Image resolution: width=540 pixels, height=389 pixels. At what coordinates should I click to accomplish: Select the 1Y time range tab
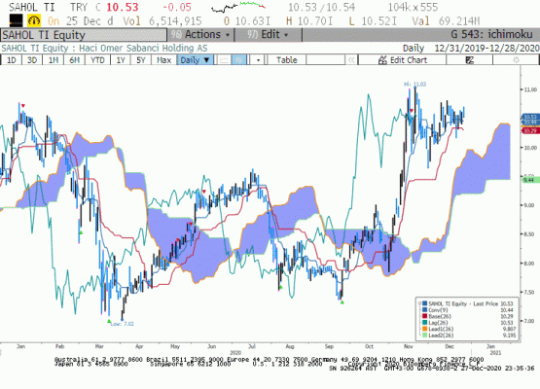coord(121,60)
